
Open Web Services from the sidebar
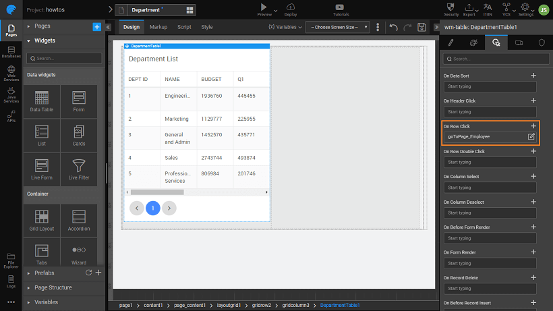tap(11, 75)
